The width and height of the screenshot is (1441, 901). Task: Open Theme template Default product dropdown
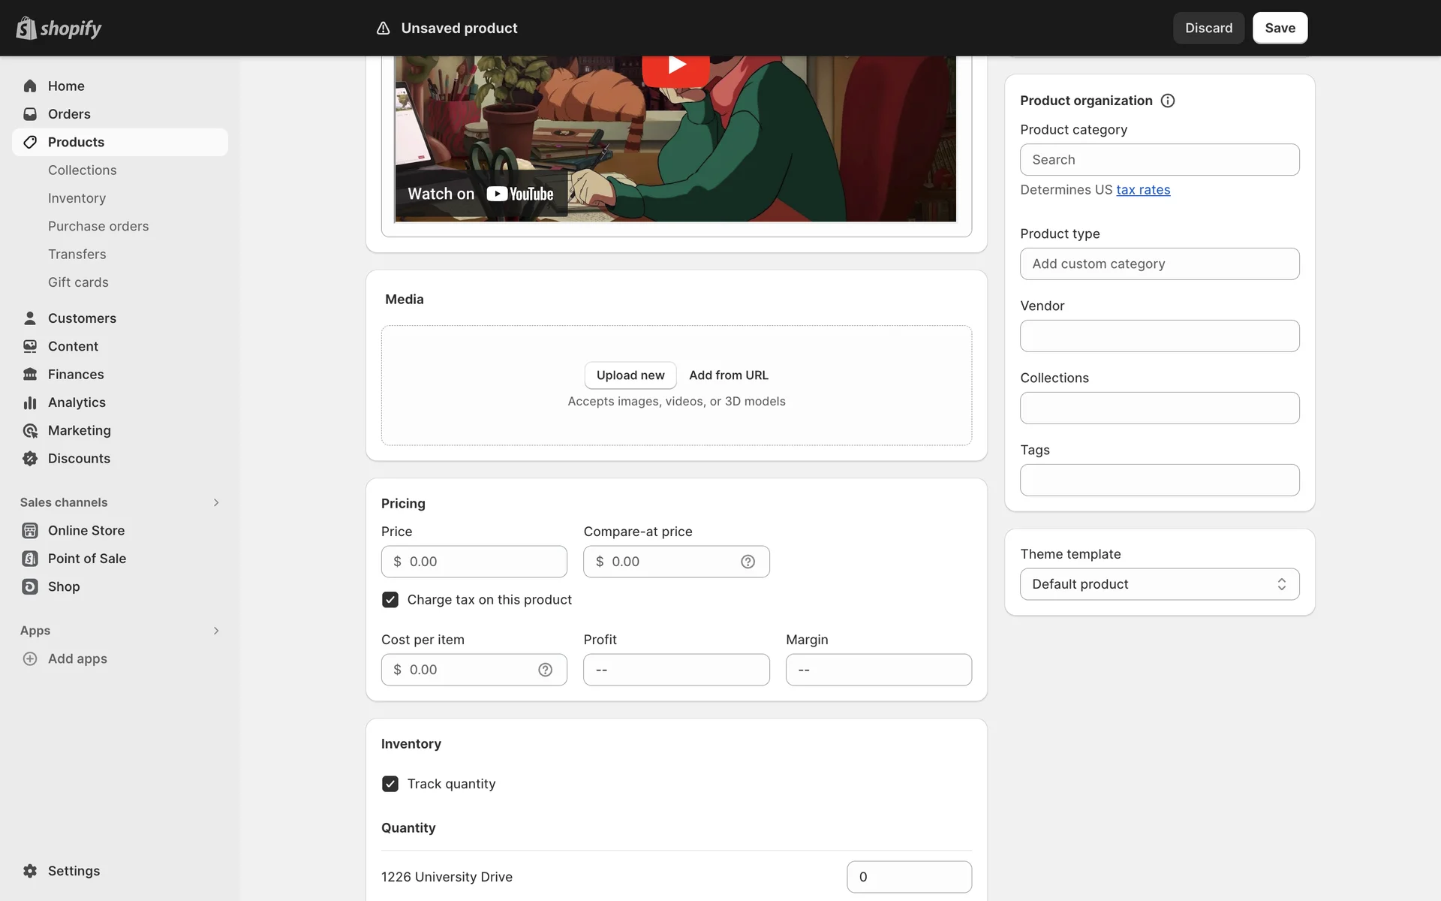pos(1159,584)
